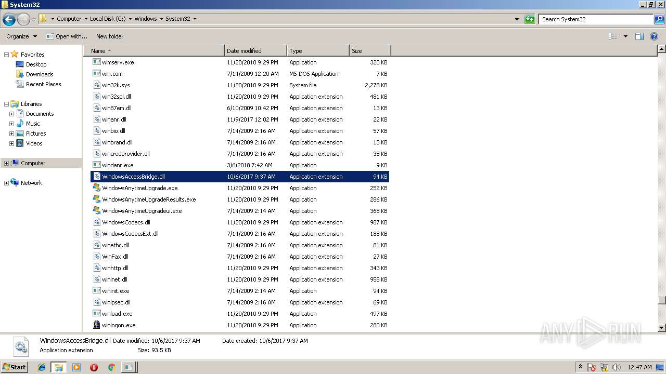This screenshot has width=666, height=374.
Task: Expand the Computer breadcrumb arrow
Action: pyautogui.click(x=86, y=19)
